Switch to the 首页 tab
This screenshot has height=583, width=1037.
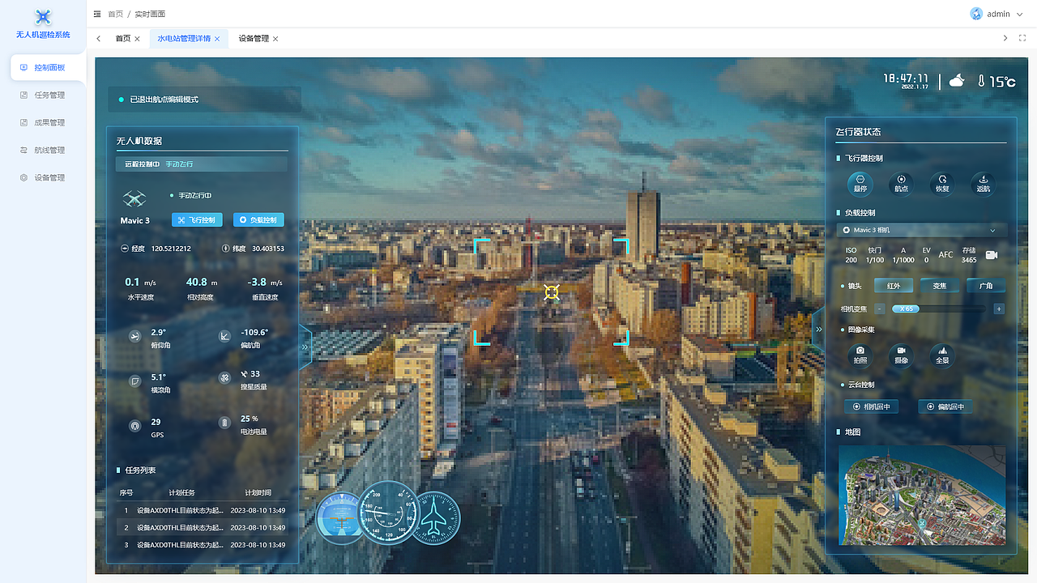[x=123, y=39]
